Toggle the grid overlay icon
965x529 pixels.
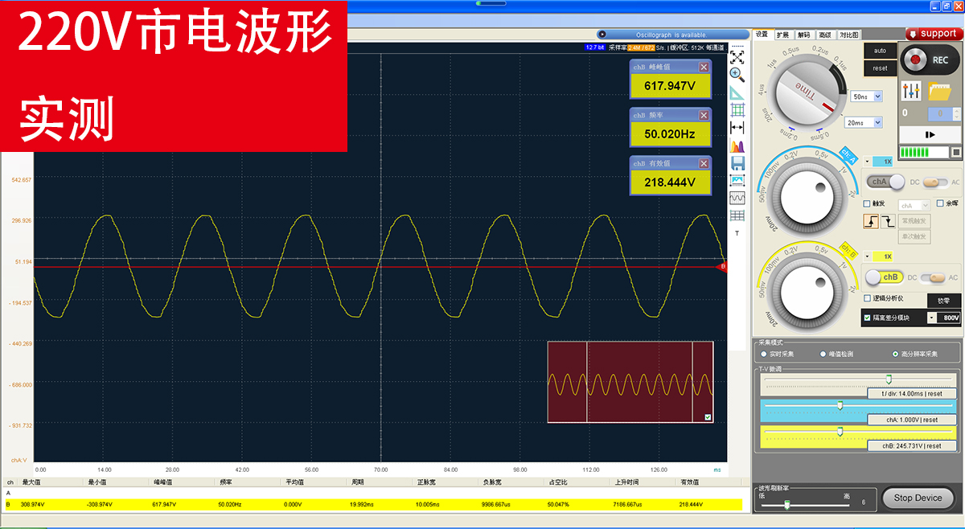737,110
